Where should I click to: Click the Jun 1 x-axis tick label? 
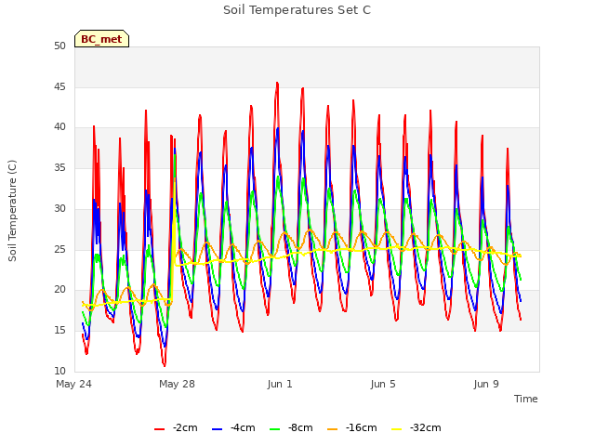point(280,384)
